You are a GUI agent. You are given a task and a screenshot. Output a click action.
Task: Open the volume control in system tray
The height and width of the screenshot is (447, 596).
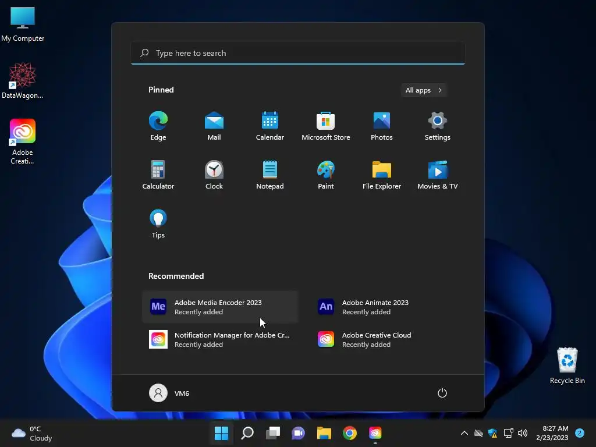click(x=523, y=433)
